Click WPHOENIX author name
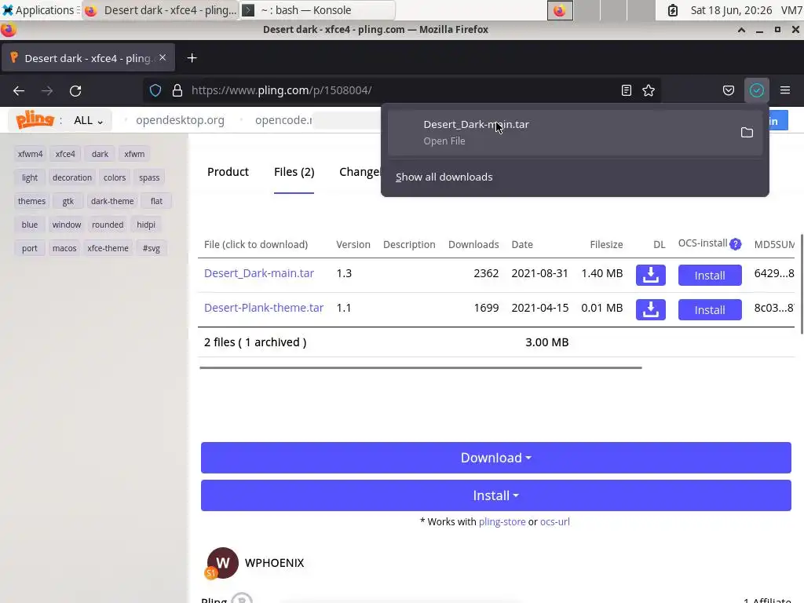Viewport: 804px width, 603px height. [x=274, y=562]
